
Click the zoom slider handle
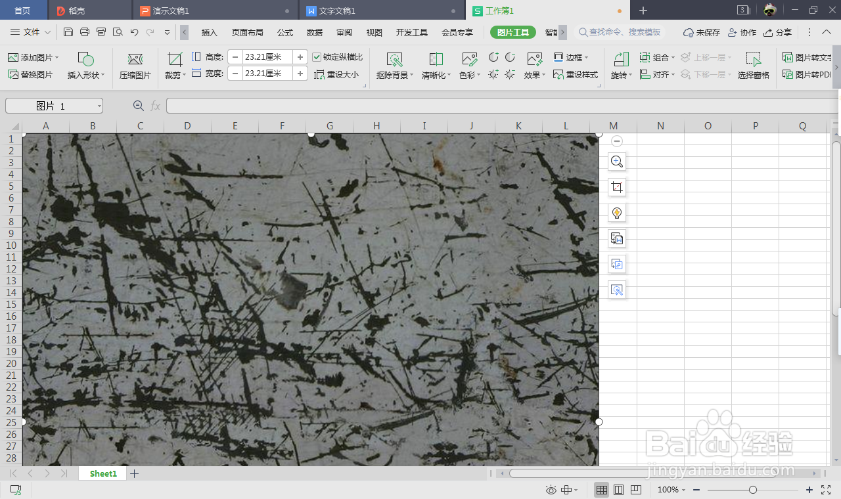(753, 490)
